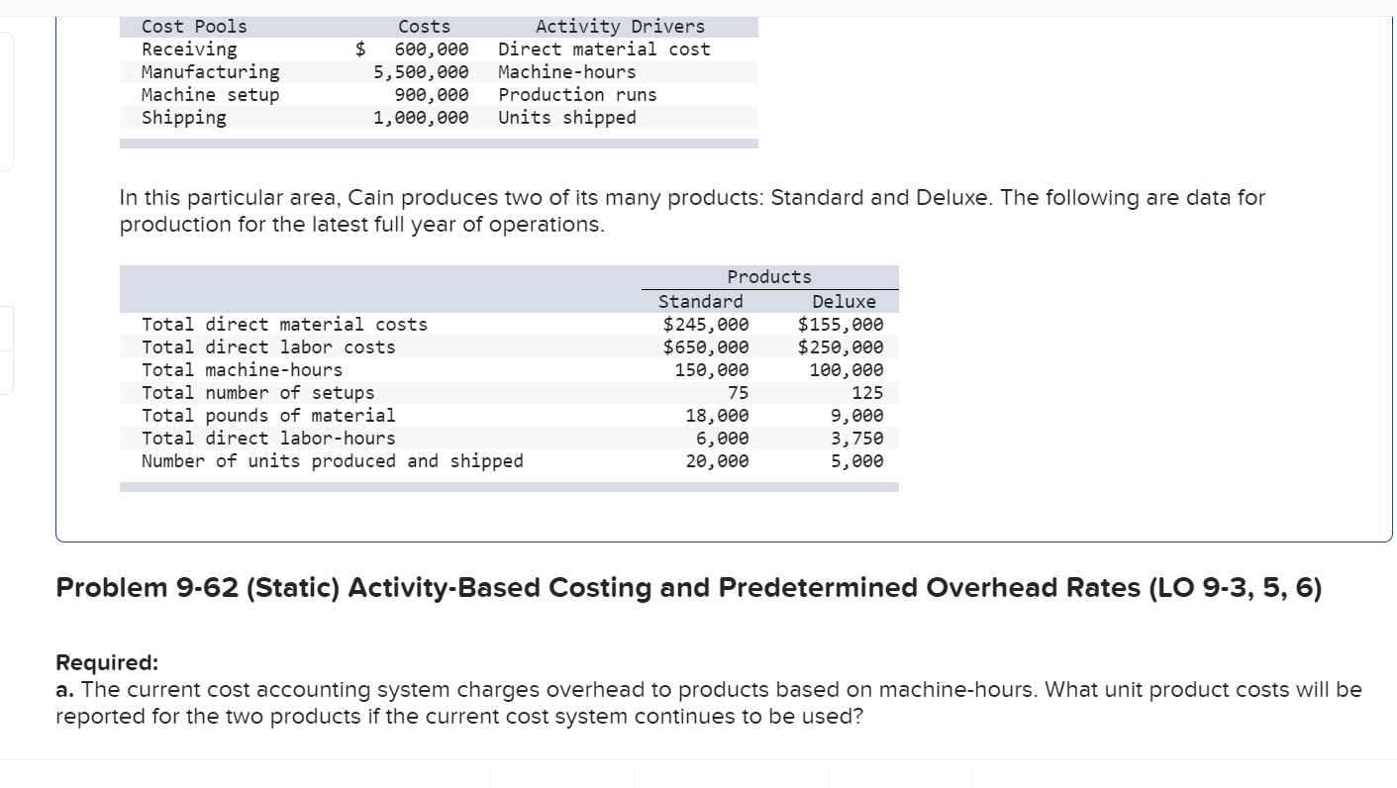This screenshot has height=788, width=1397.
Task: Click the $245,000 Standard material cost
Action: (706, 325)
